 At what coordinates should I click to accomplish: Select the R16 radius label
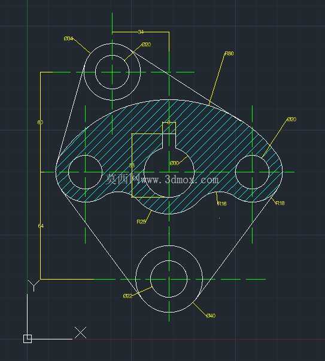[x=222, y=204]
